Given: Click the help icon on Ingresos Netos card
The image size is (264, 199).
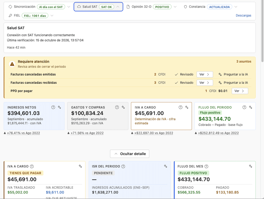Looking at the screenshot, I should (53, 107).
